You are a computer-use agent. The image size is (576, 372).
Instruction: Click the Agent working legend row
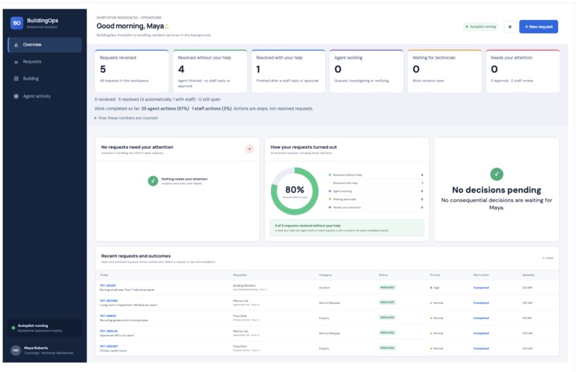[376, 191]
